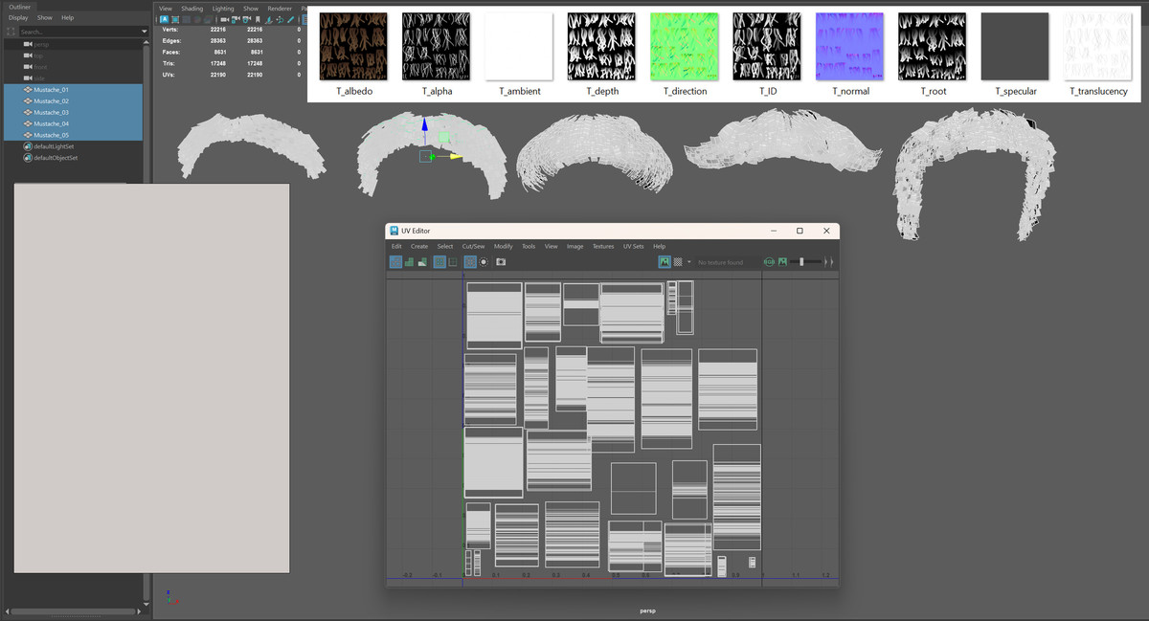This screenshot has height=621, width=1149.
Task: Click the T_direction texture thumbnail
Action: [684, 46]
